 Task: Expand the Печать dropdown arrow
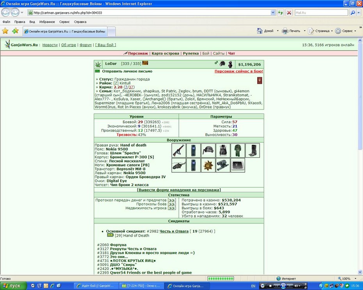click(304, 31)
